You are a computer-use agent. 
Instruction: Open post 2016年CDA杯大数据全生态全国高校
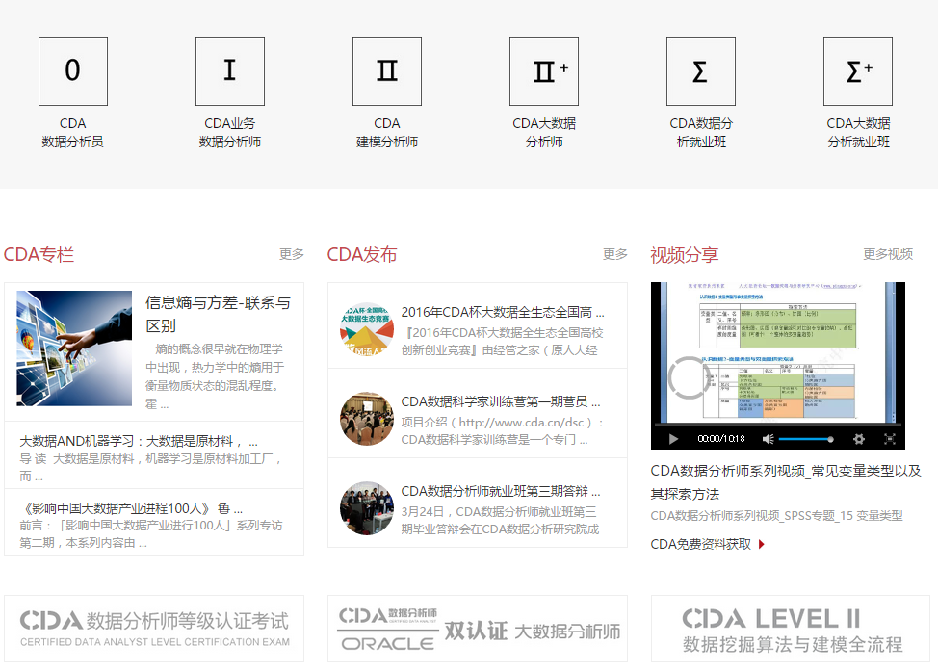[x=503, y=312]
